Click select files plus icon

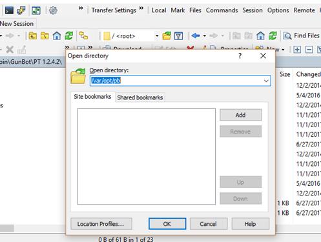click(297, 50)
